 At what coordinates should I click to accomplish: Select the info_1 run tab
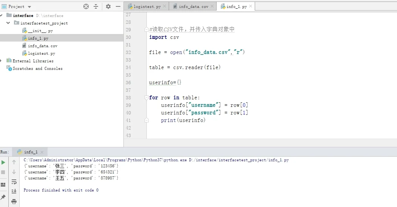(31, 152)
